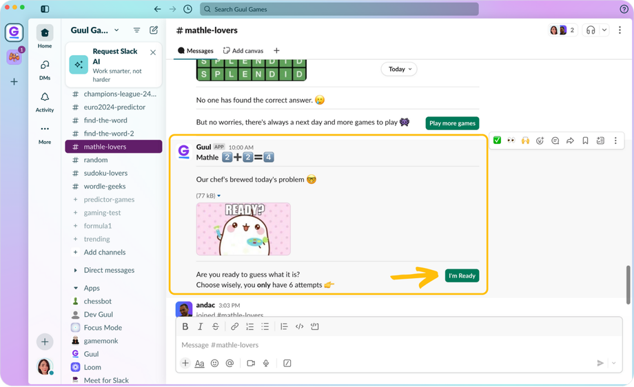
Task: Toggle bulleted list formatting
Action: [265, 326]
